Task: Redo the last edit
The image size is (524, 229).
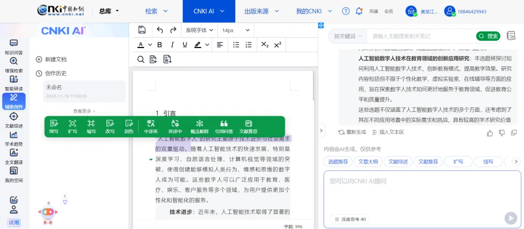Action: pyautogui.click(x=173, y=30)
